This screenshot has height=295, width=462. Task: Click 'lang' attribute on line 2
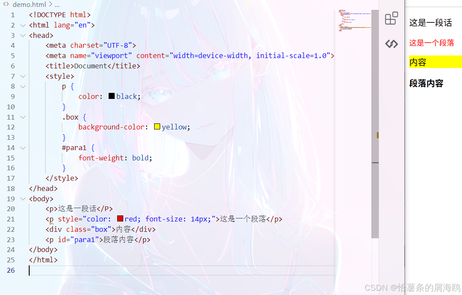click(62, 25)
